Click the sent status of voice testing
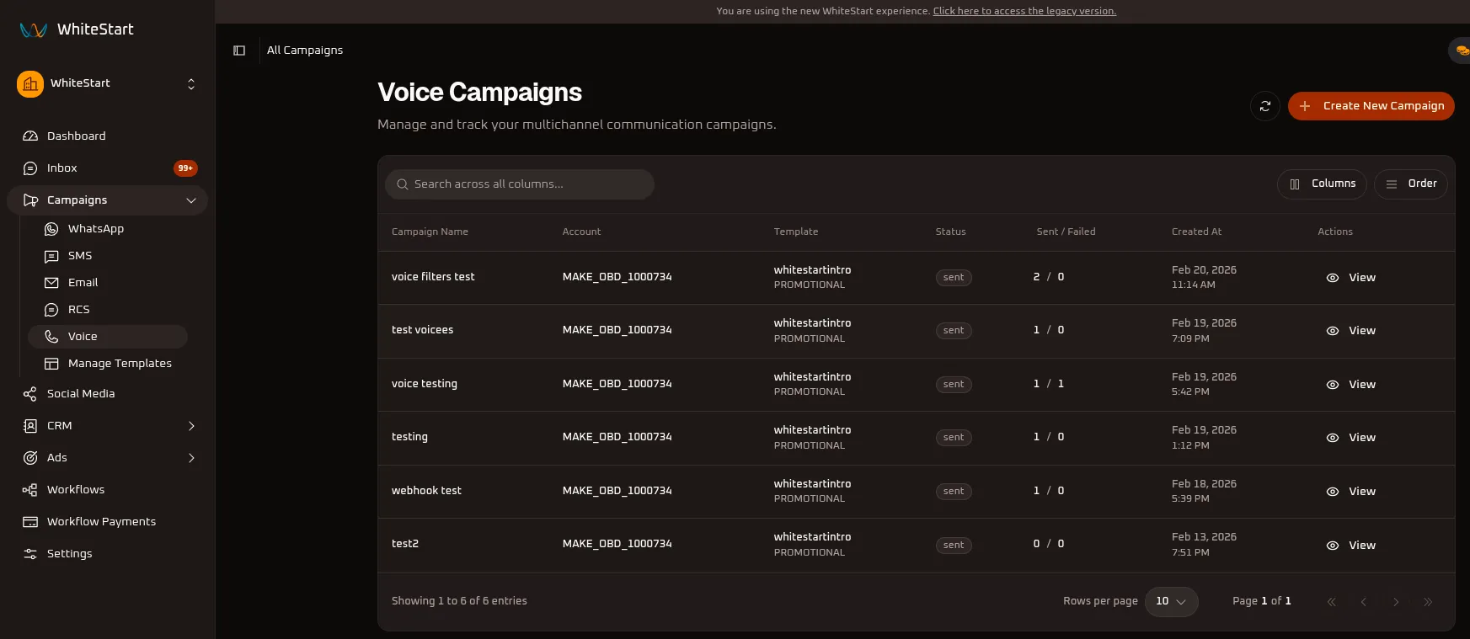The height and width of the screenshot is (639, 1470). click(x=954, y=385)
